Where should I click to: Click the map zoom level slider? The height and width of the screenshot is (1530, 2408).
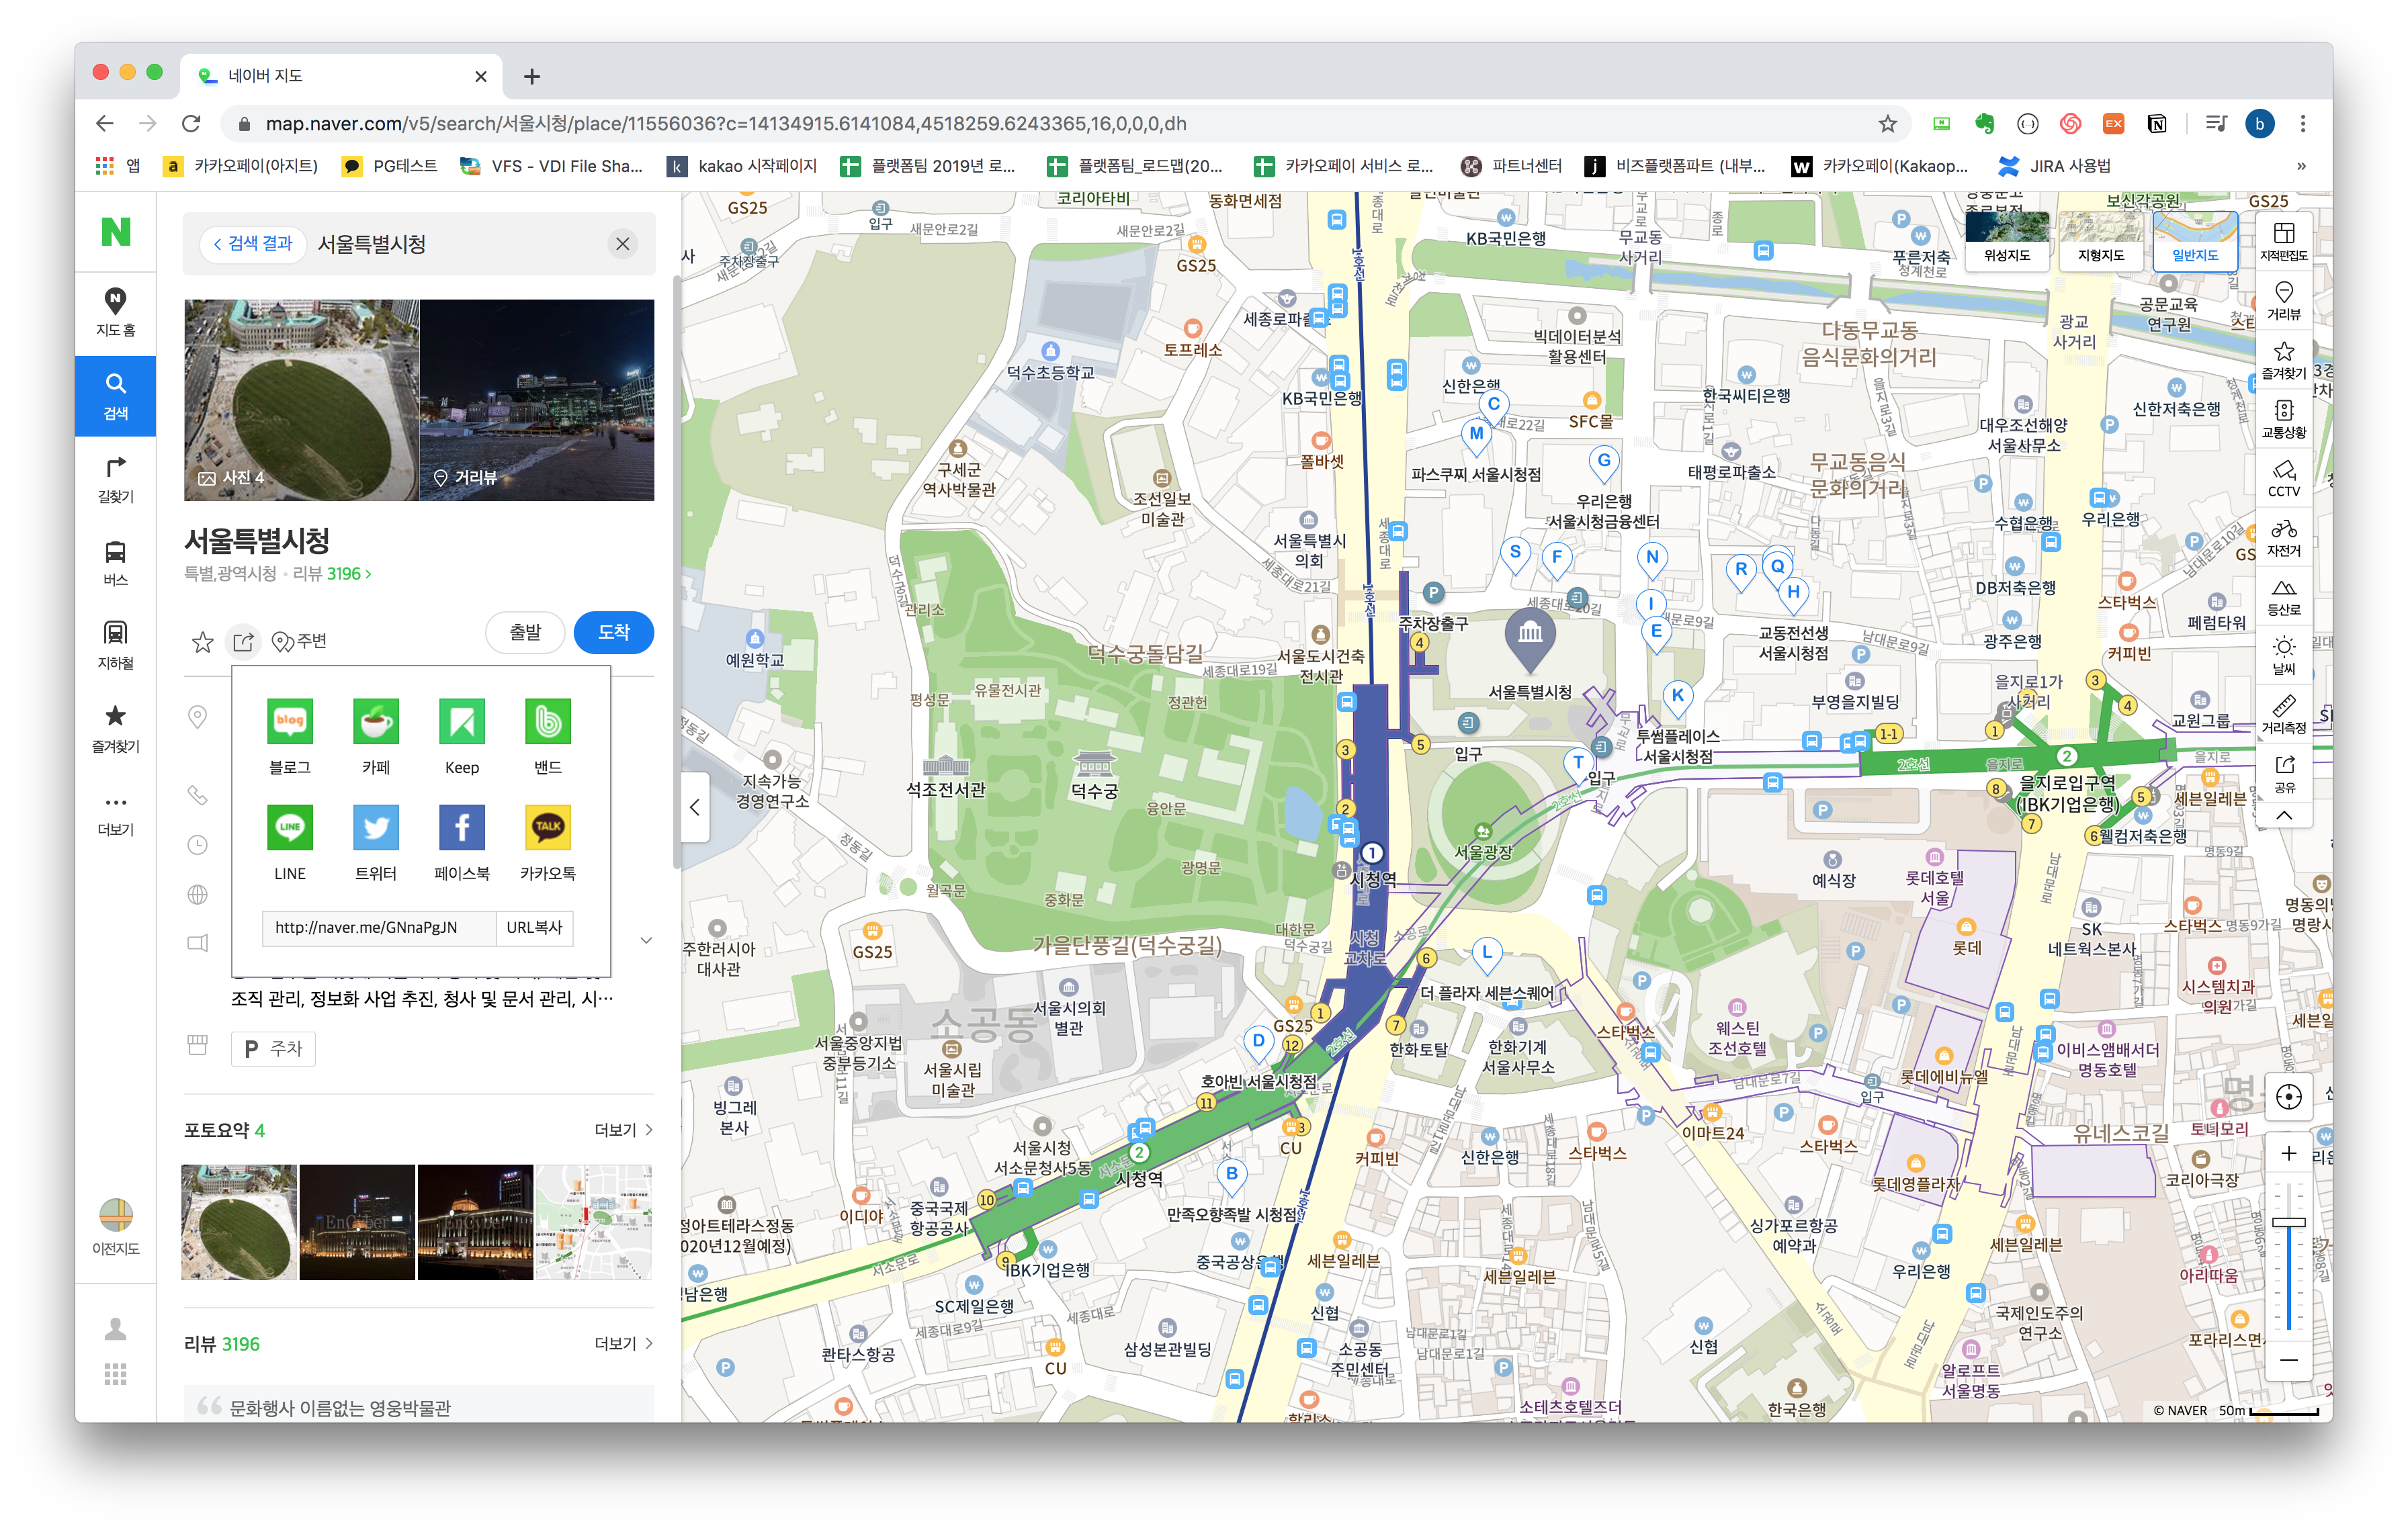(x=2288, y=1221)
